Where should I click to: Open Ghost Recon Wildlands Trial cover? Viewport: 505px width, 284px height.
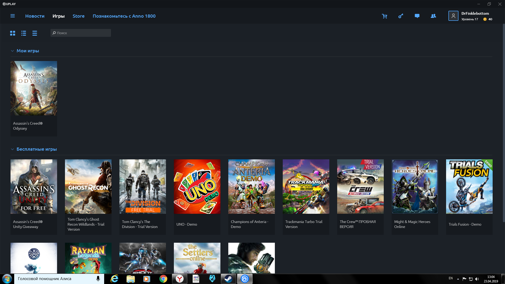click(88, 186)
